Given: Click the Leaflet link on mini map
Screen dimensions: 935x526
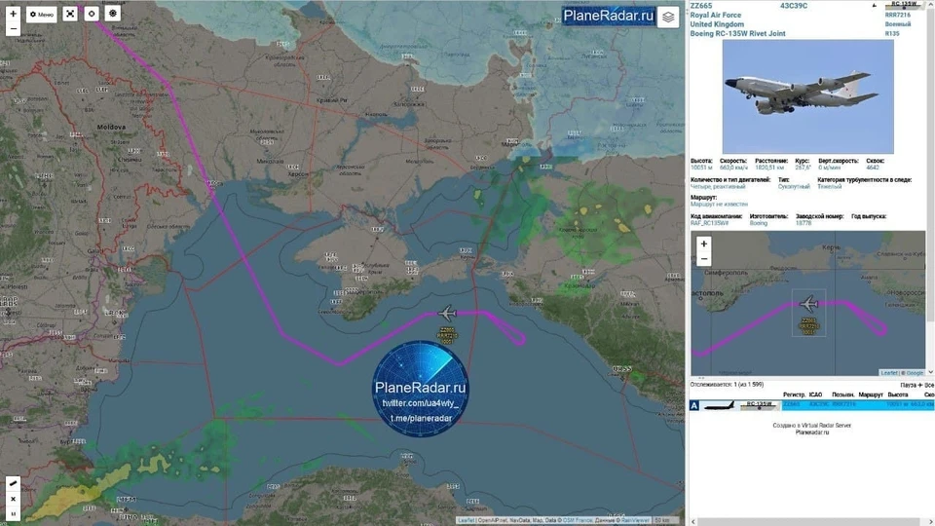Looking at the screenshot, I should (888, 373).
